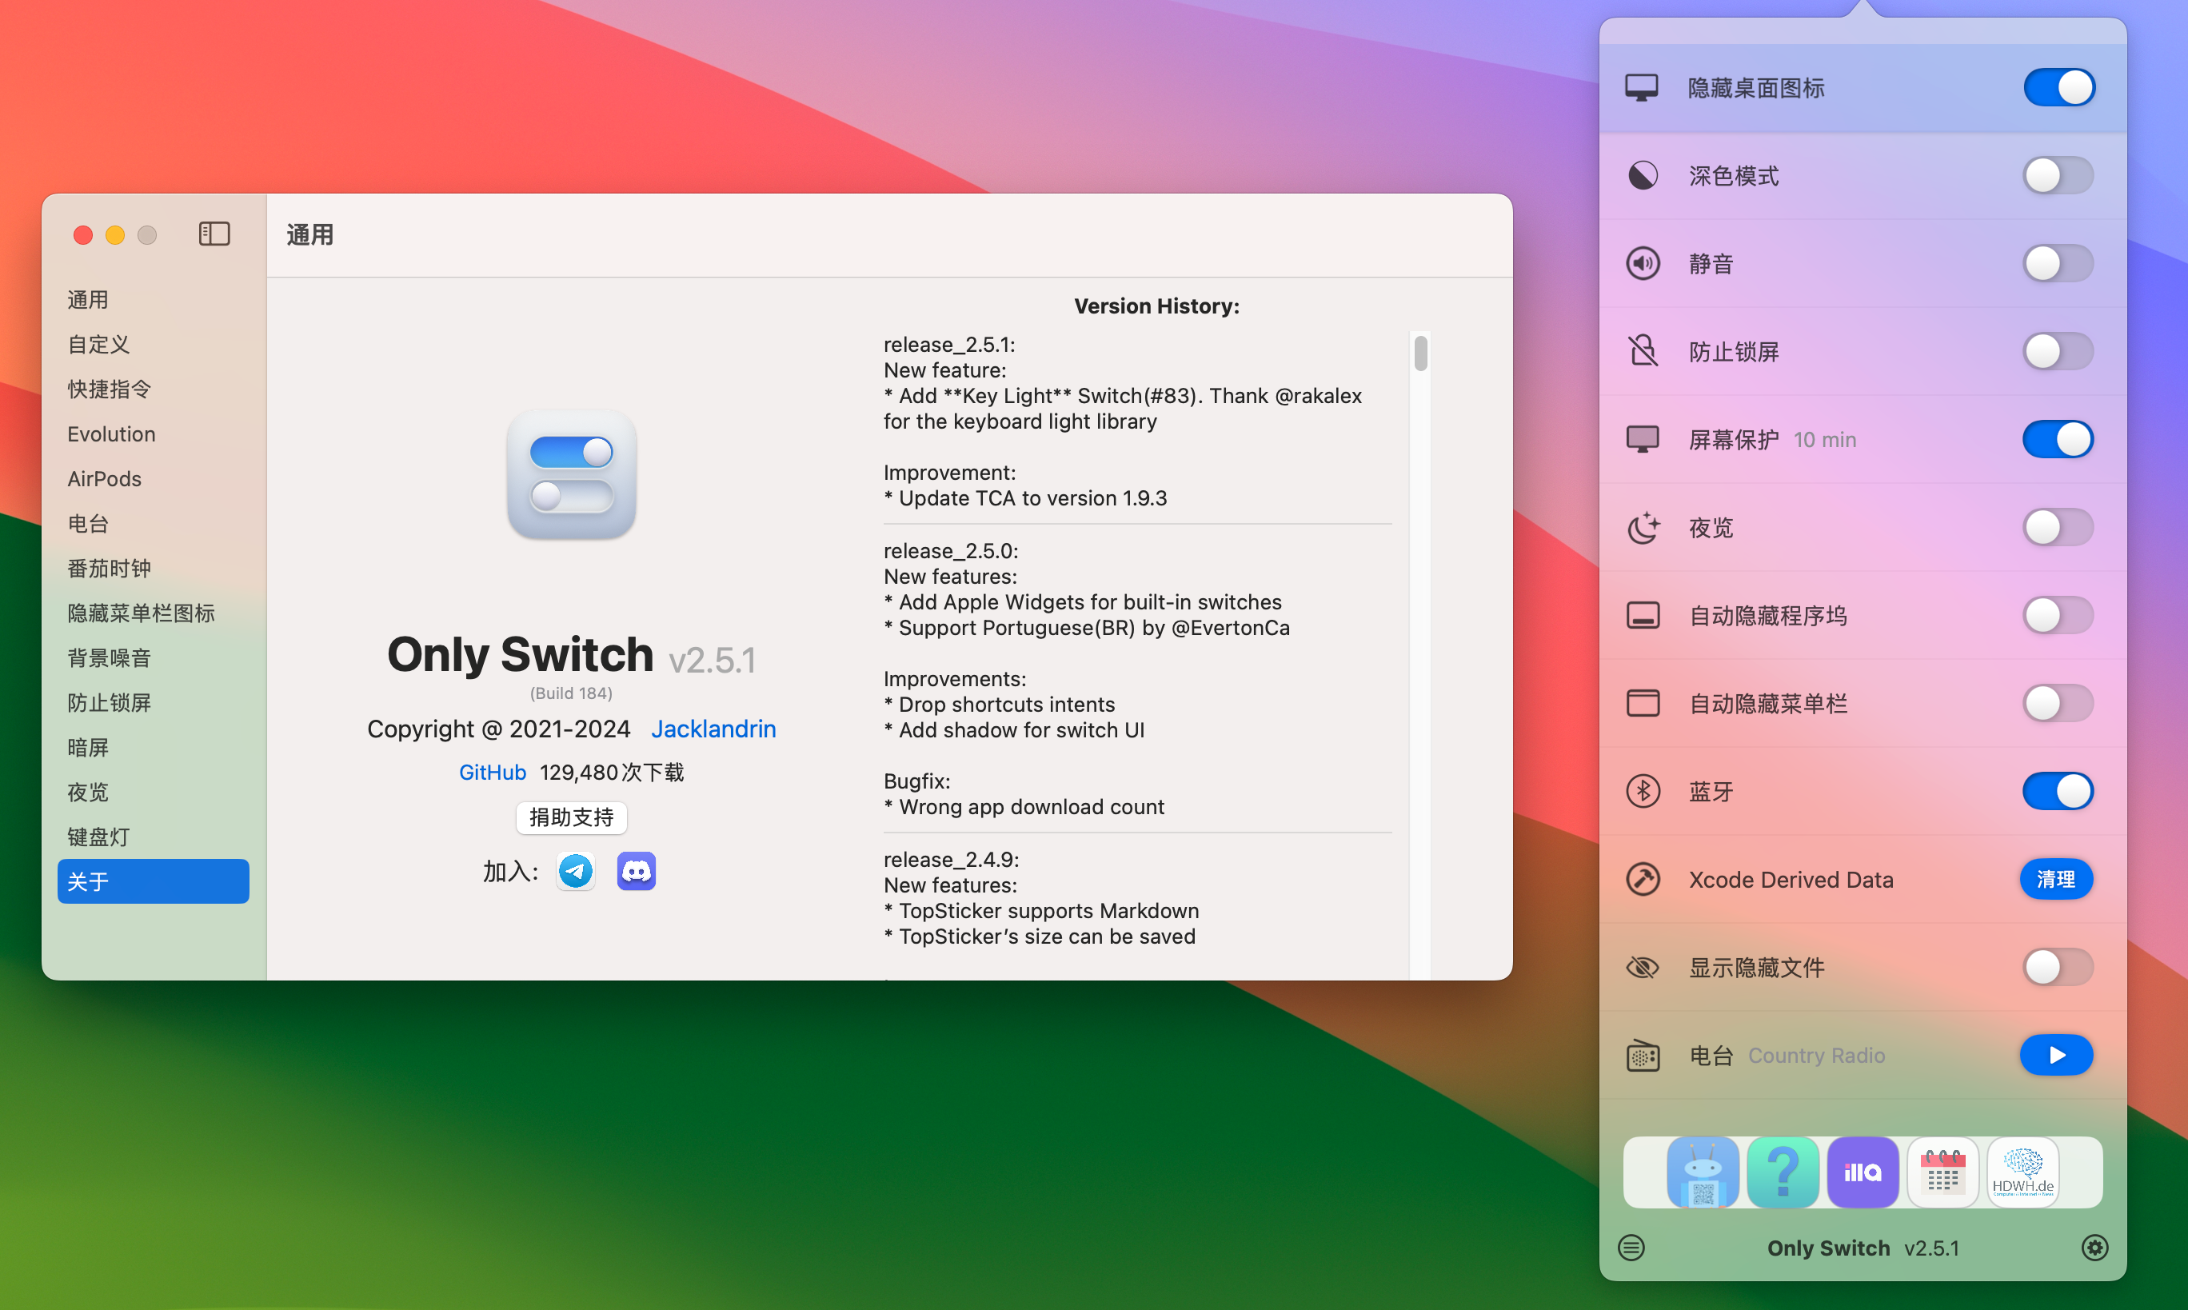Click 防止锁屏 (Prevent Screen Lock) icon
This screenshot has width=2188, height=1310.
coord(1643,351)
